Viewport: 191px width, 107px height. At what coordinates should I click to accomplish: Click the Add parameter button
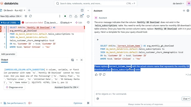8,54
